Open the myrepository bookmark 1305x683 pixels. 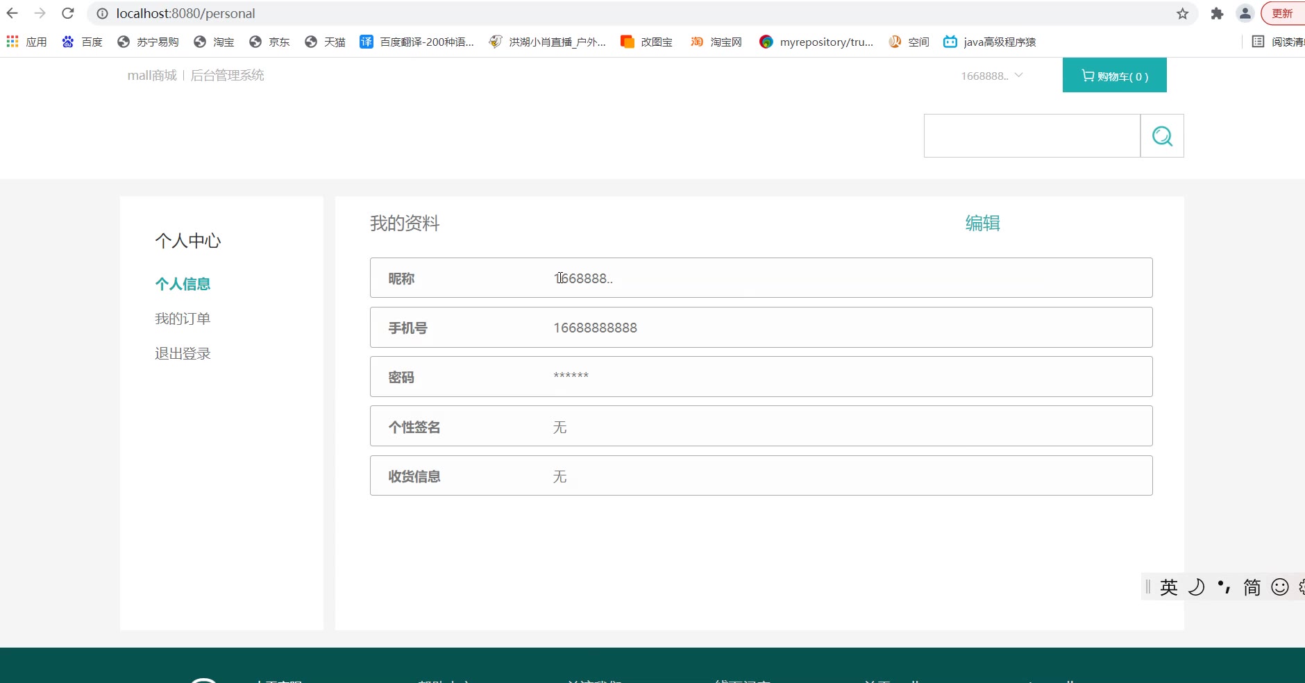coord(816,42)
